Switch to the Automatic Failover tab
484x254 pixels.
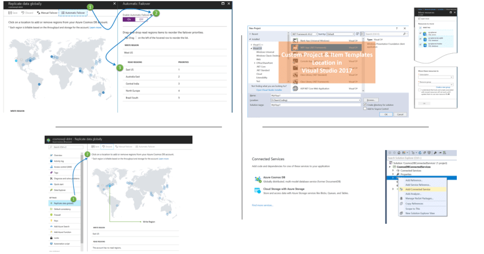click(73, 12)
